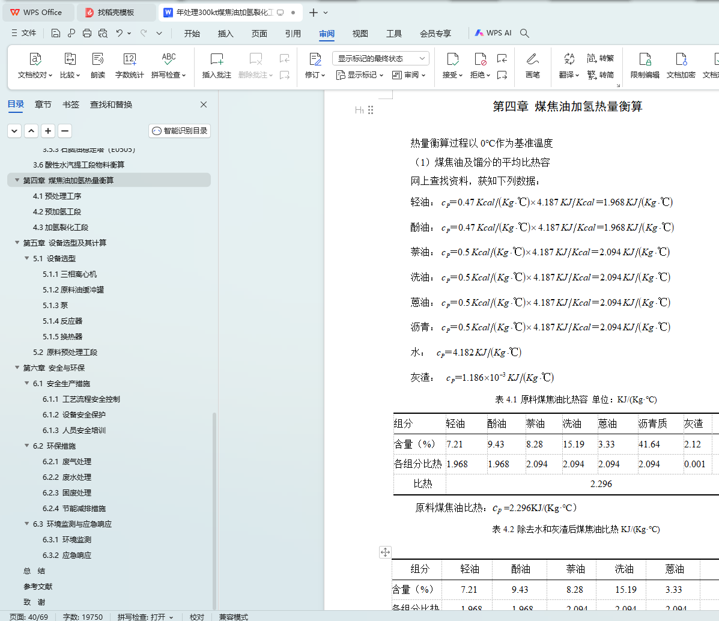Image resolution: width=719 pixels, height=621 pixels.
Task: Collapse the 第六章 安全与环保 node
Action: 17,368
